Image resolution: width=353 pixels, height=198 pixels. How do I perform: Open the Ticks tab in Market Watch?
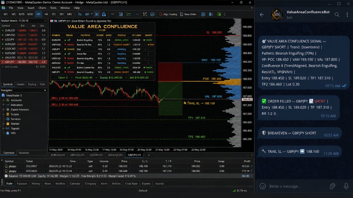(x=42, y=84)
